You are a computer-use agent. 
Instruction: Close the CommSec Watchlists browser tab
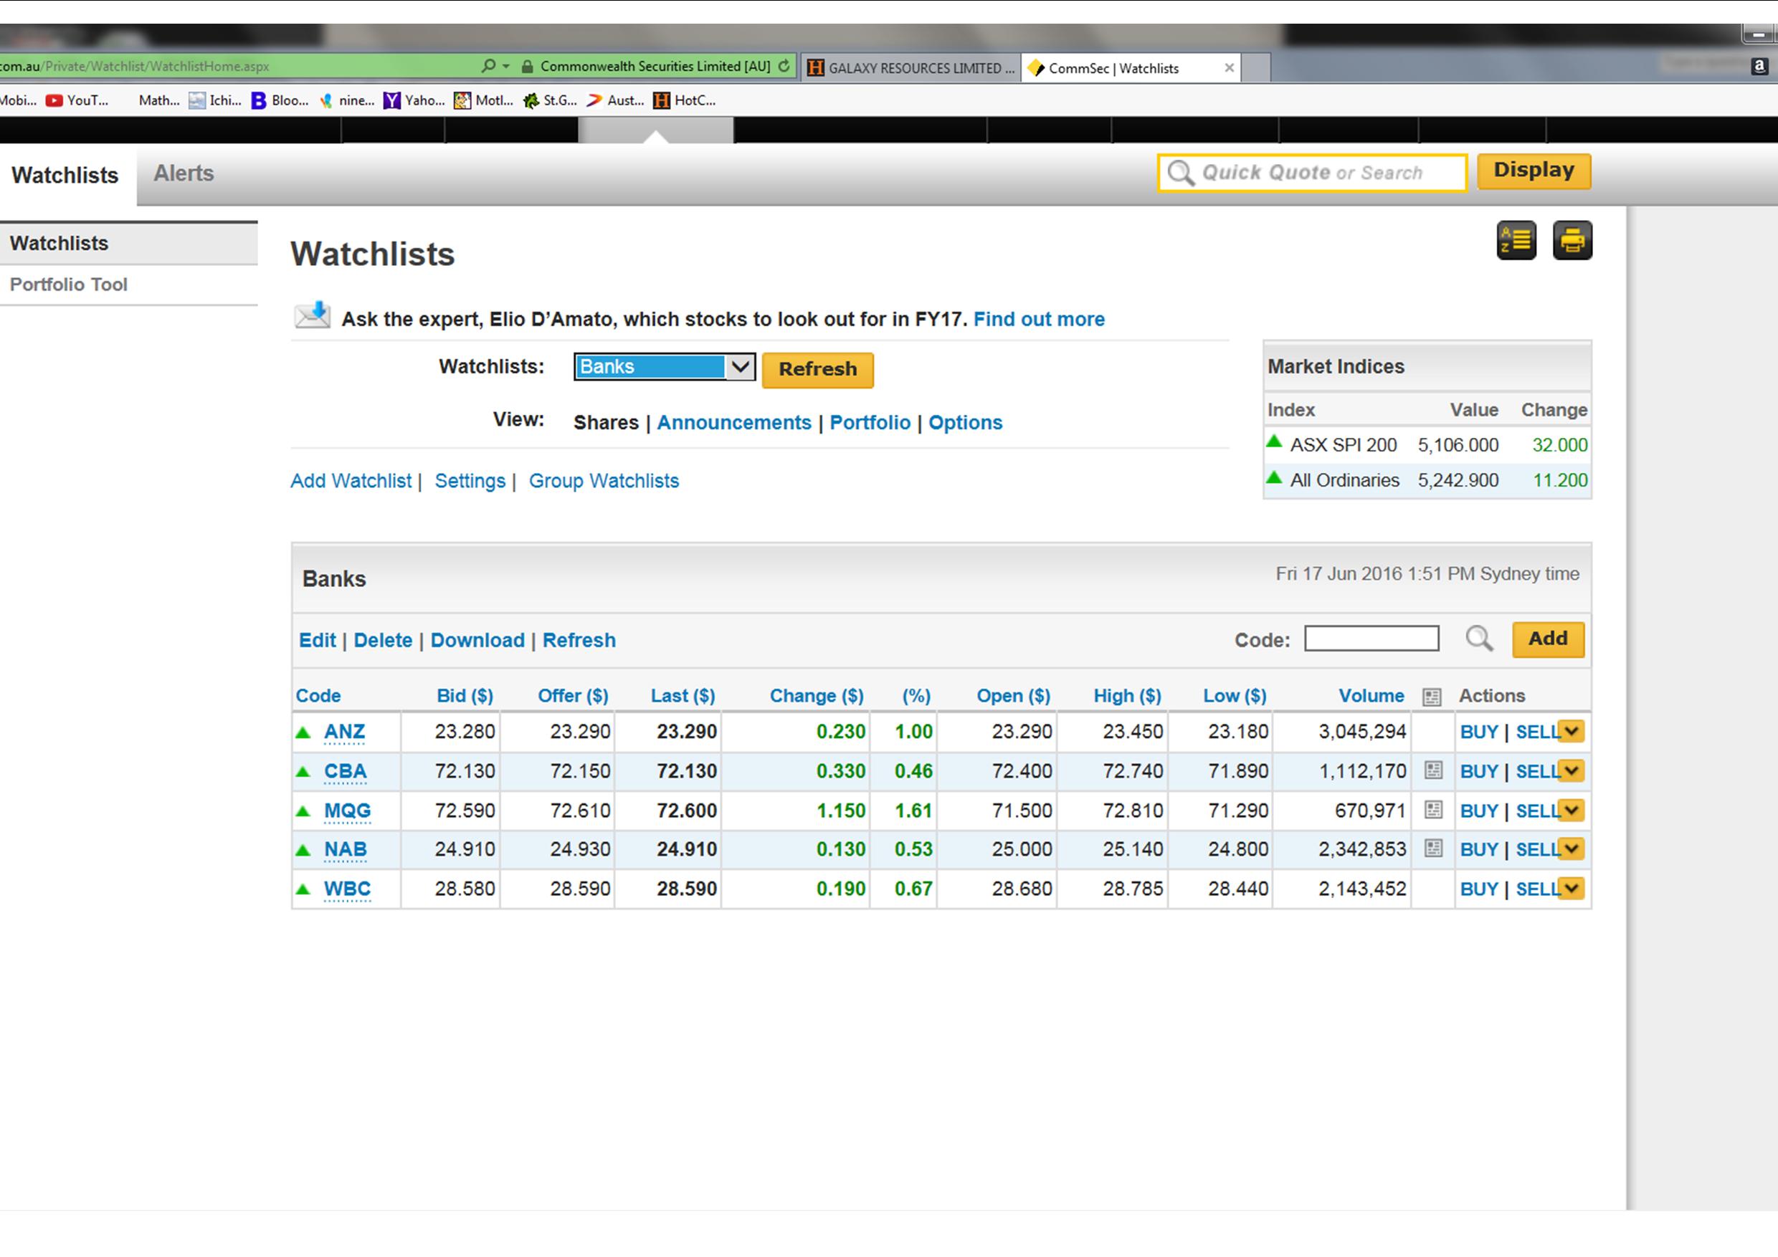point(1228,68)
